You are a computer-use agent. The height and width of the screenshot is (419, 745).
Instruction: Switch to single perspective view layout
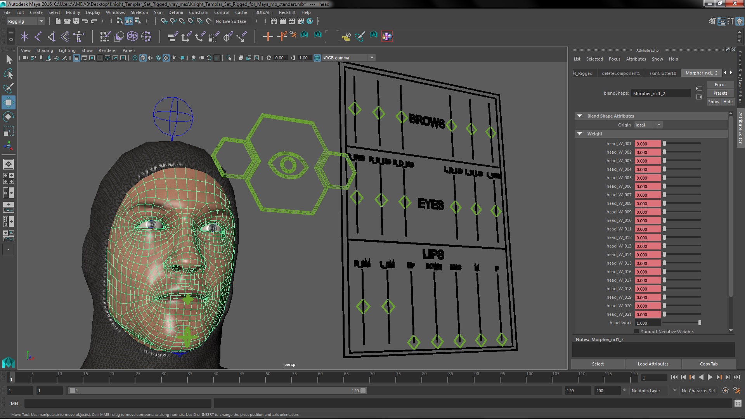[9, 164]
